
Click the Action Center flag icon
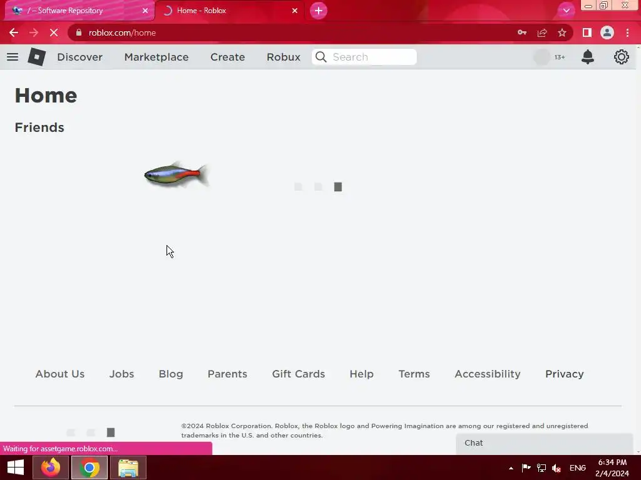(526, 468)
